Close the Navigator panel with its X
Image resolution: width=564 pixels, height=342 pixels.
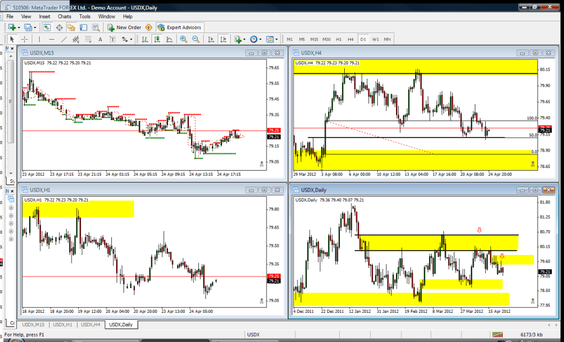[12, 191]
